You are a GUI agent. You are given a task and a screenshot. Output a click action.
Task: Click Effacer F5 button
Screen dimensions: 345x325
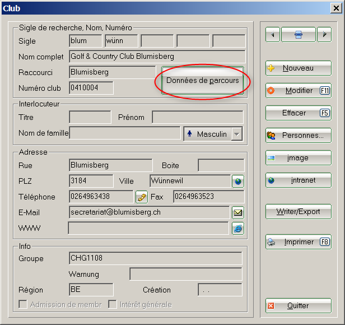pyautogui.click(x=299, y=113)
